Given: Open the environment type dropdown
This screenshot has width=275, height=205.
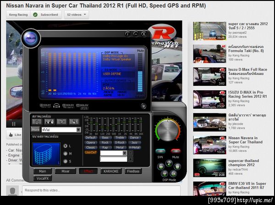Looking at the screenshot, I should point(78,130).
